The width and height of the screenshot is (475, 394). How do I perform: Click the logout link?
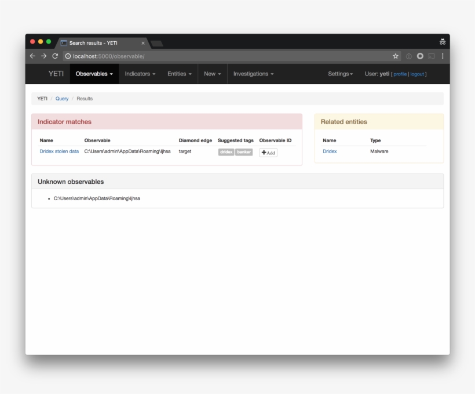(417, 74)
